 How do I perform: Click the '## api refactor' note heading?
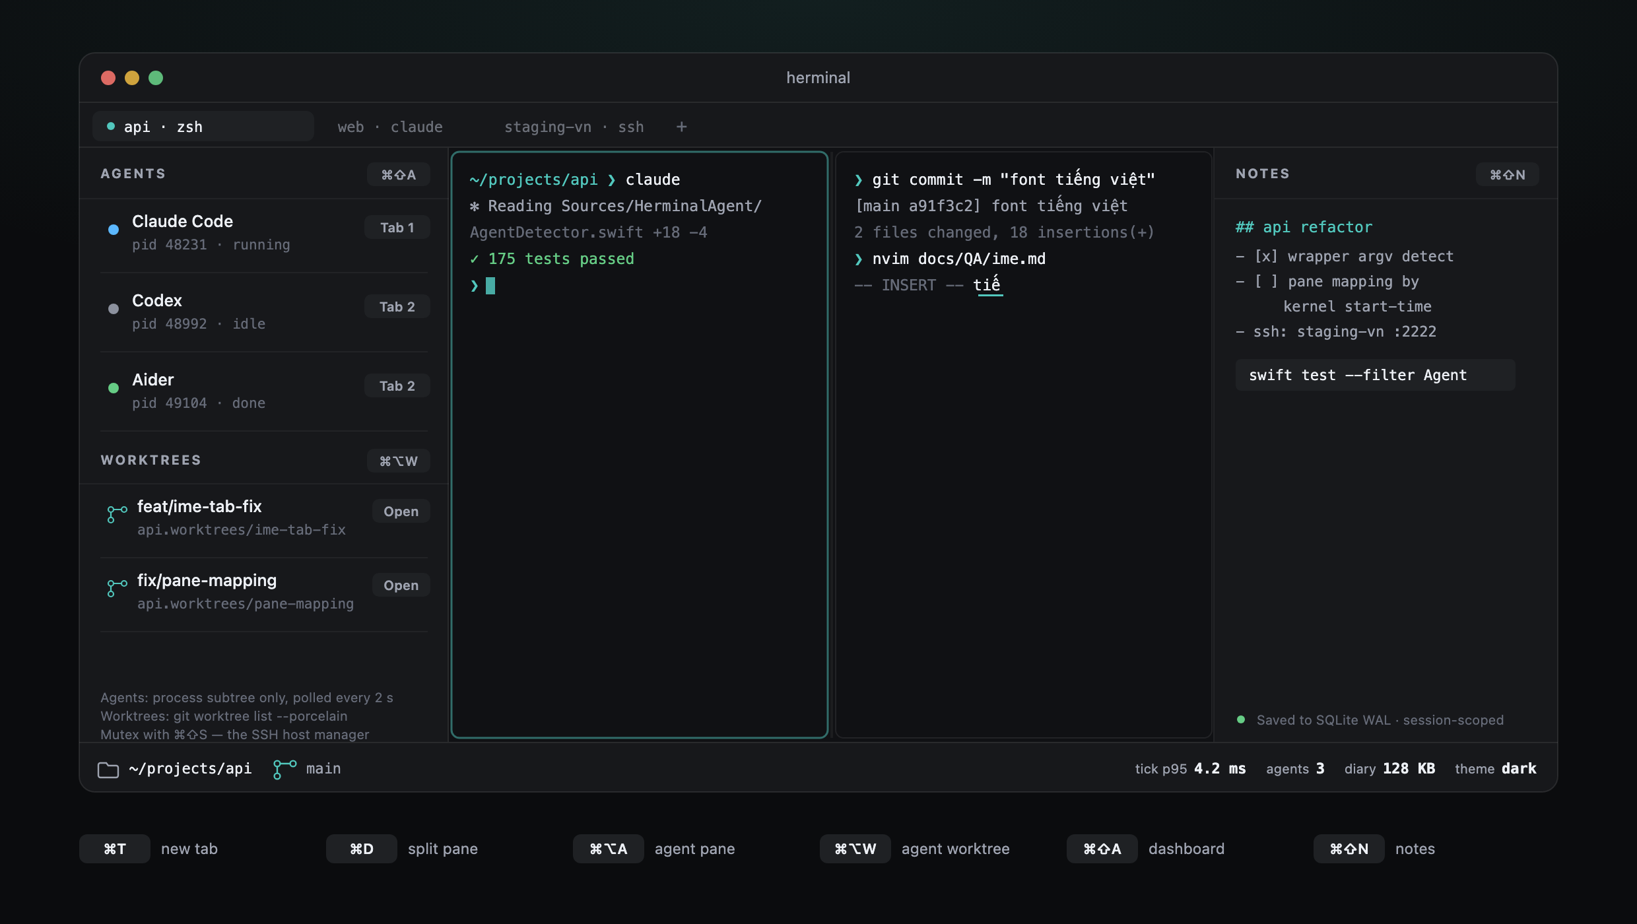[1304, 227]
